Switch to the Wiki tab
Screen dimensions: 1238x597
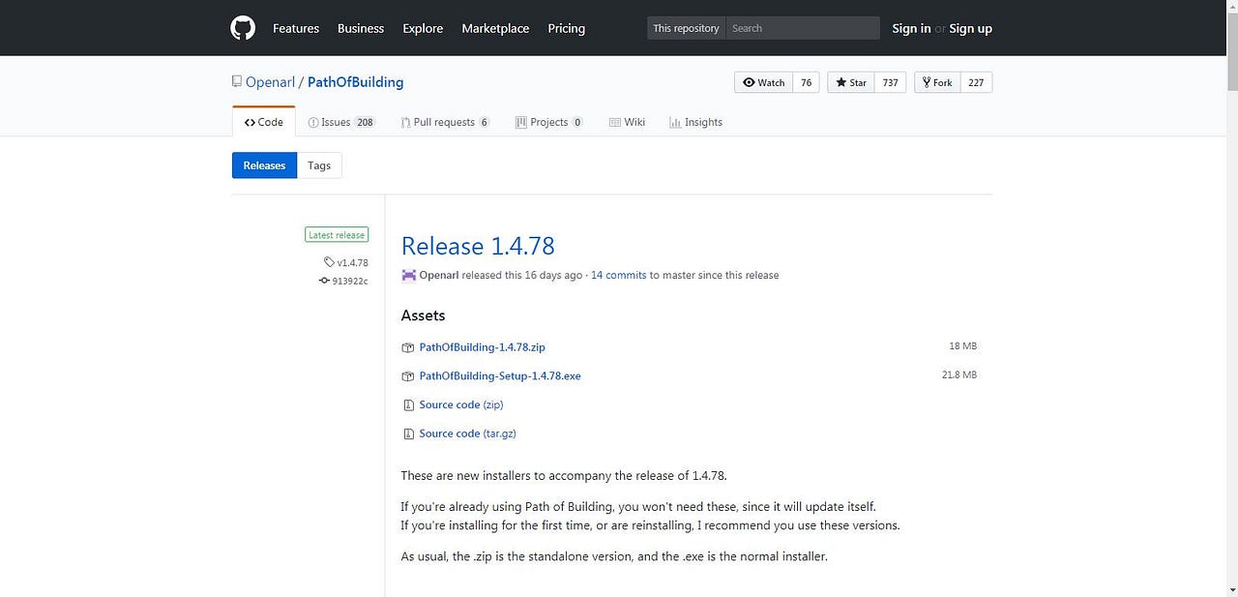[627, 122]
